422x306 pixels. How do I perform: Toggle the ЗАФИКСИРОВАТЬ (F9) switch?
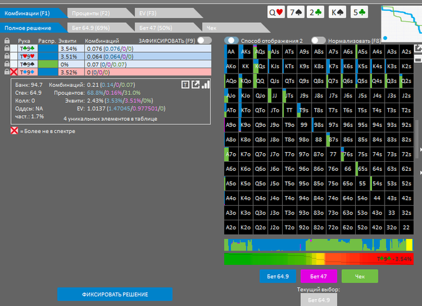coord(204,40)
